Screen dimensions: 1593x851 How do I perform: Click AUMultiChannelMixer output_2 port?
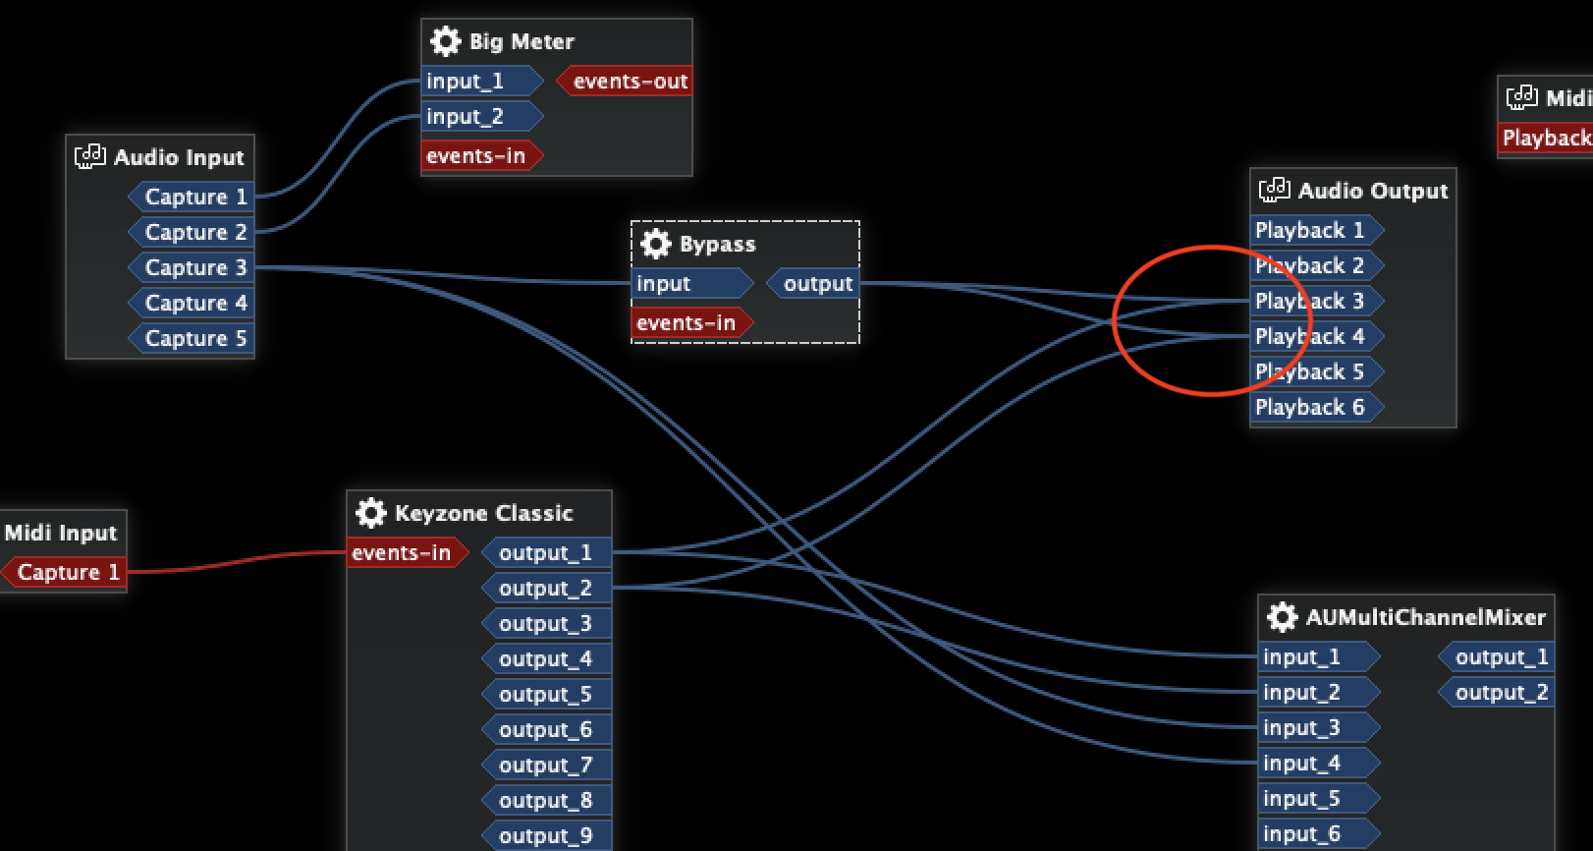pos(1497,692)
